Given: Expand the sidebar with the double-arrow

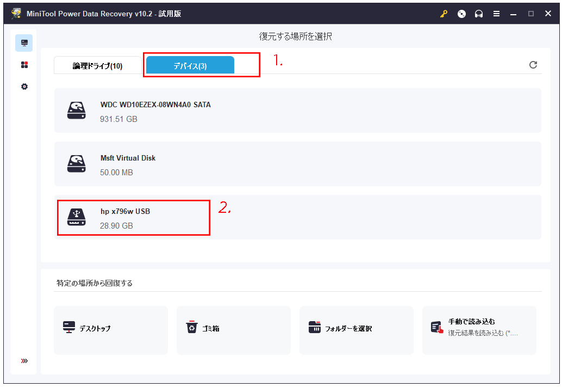Looking at the screenshot, I should 24,360.
